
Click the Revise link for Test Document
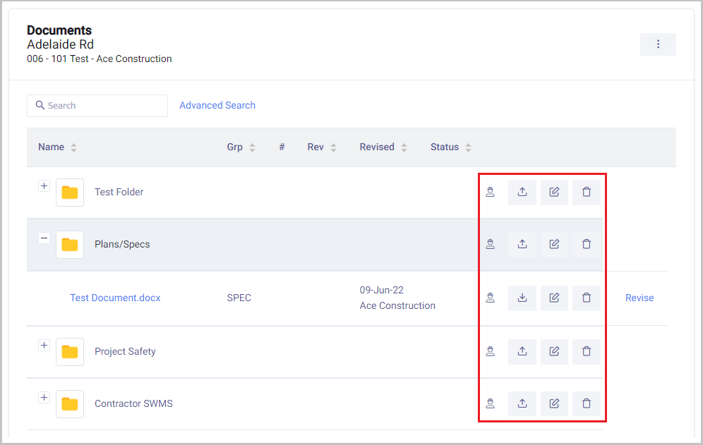point(639,298)
